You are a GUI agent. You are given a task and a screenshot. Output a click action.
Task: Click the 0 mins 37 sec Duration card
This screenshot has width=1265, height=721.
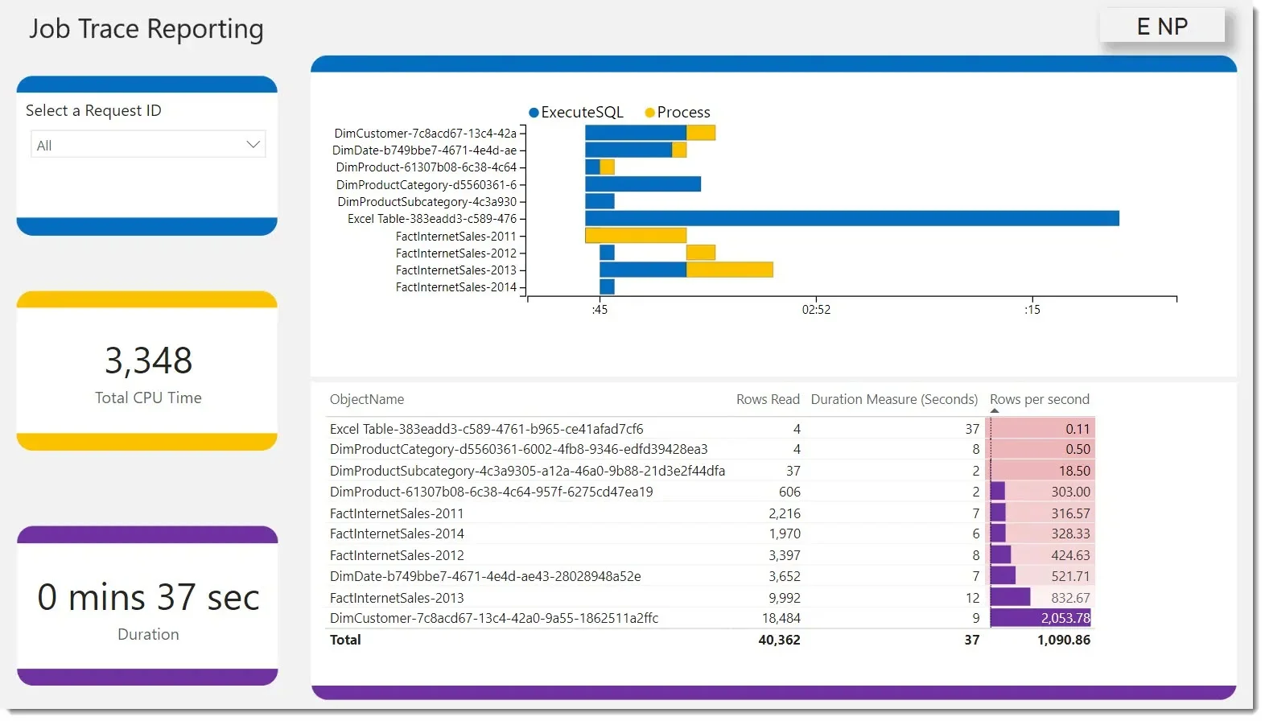147,608
